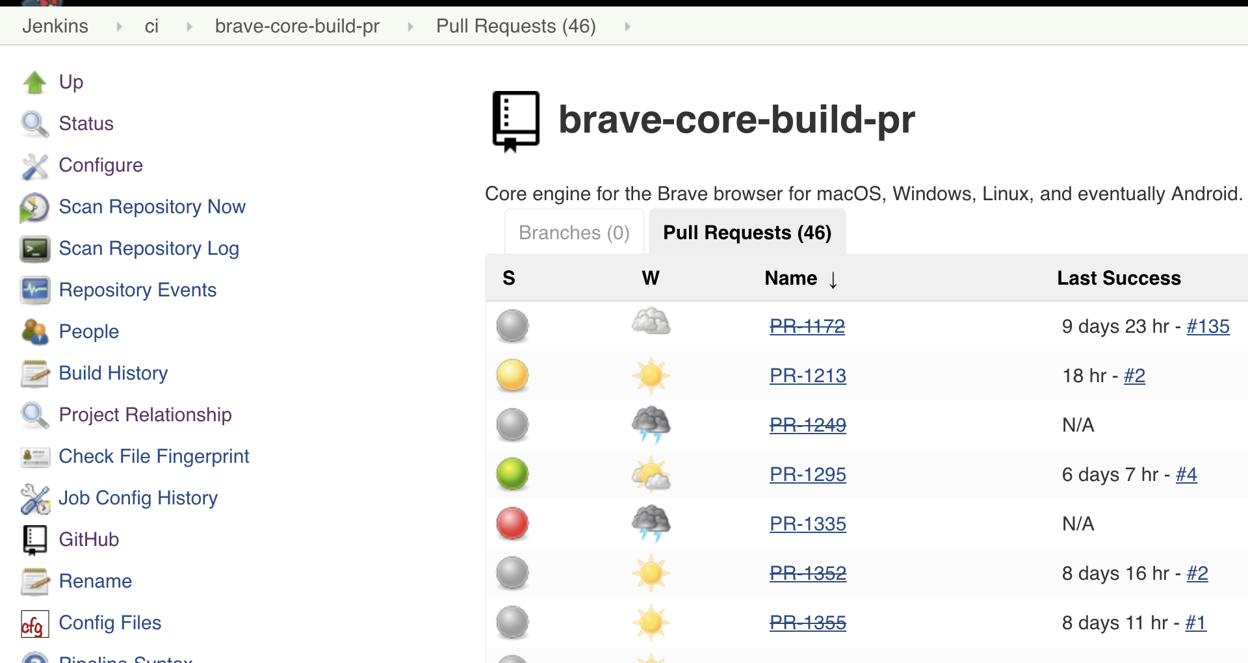Open build #135 for PR-1172
Image resolution: width=1248 pixels, height=663 pixels.
point(1208,326)
